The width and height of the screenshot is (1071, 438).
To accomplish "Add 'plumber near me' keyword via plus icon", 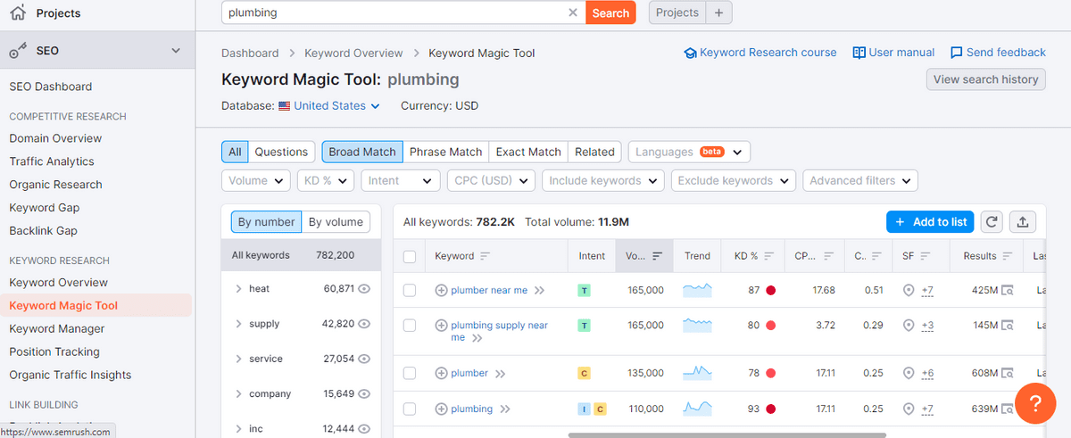I will [x=441, y=290].
